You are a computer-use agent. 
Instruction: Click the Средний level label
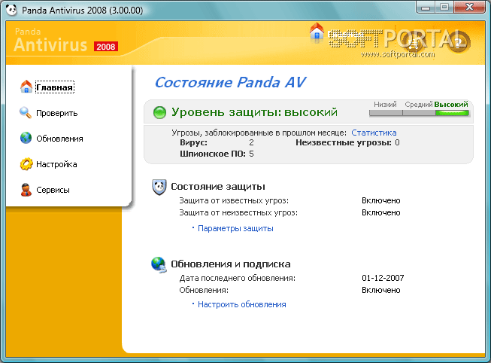[418, 105]
